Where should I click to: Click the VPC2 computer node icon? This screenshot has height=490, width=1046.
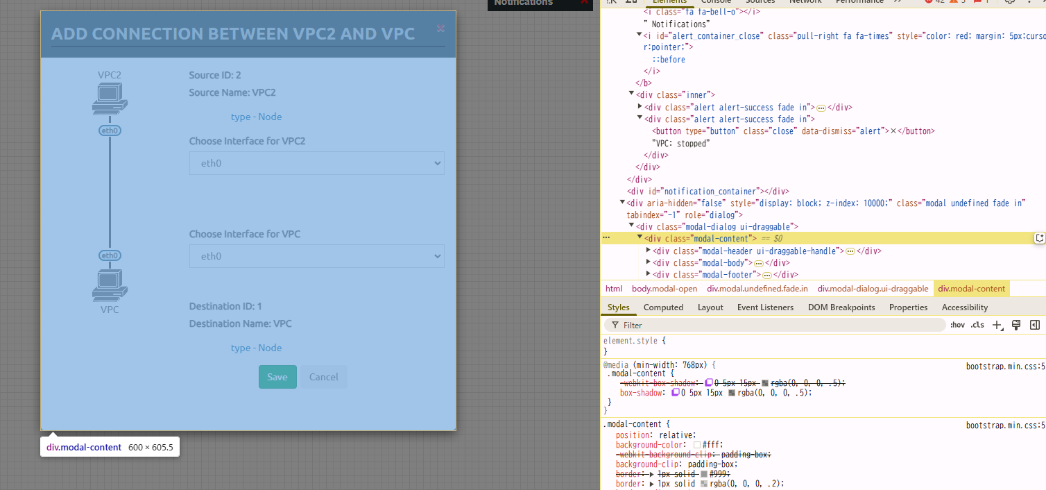click(x=110, y=99)
